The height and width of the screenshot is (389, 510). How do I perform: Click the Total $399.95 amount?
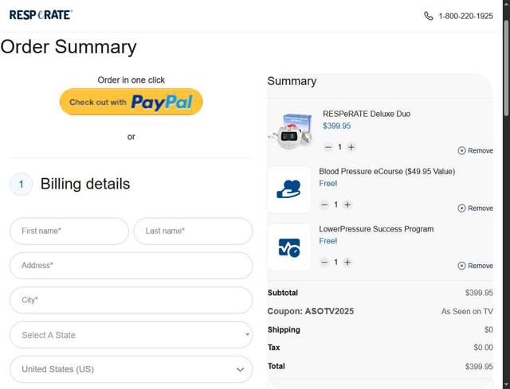479,367
